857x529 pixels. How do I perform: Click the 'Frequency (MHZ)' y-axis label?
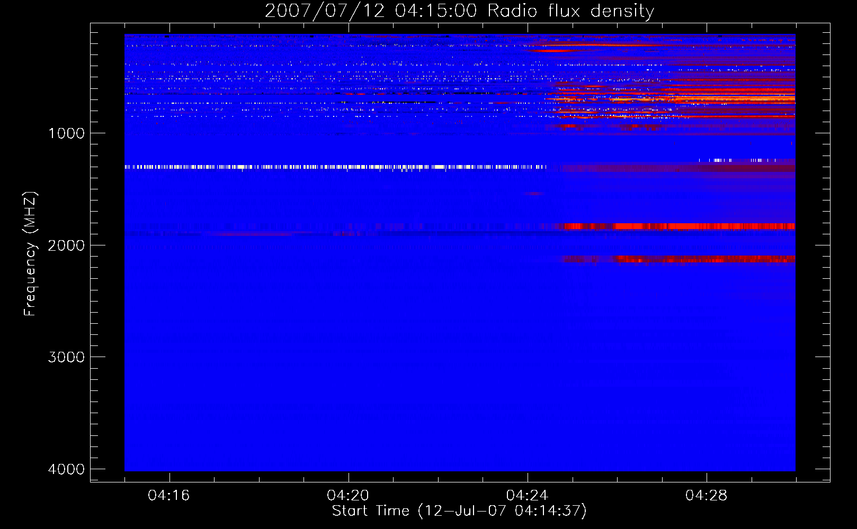(30, 254)
